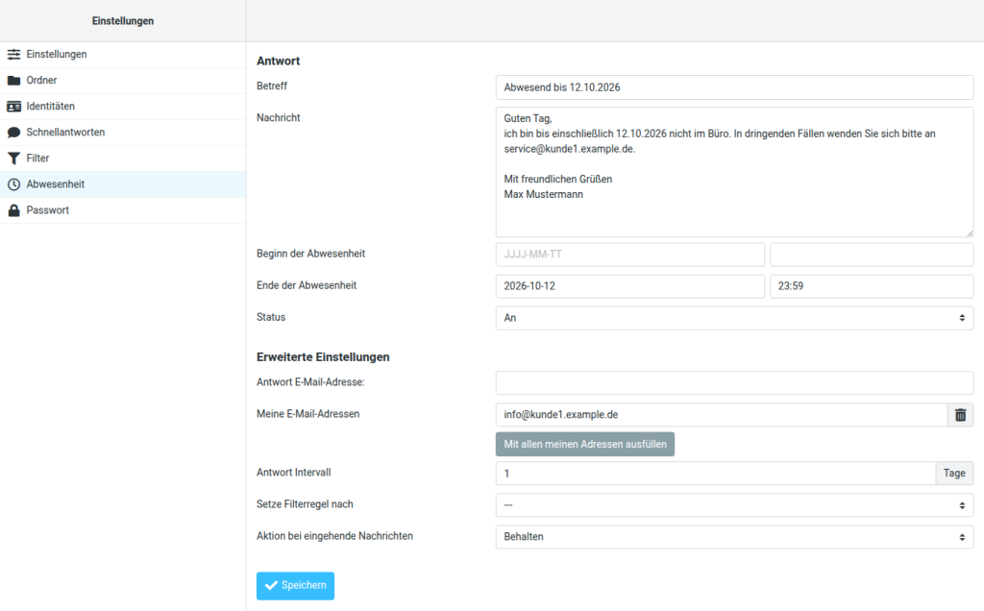
Task: Click the Betreff subject input field
Action: (734, 87)
